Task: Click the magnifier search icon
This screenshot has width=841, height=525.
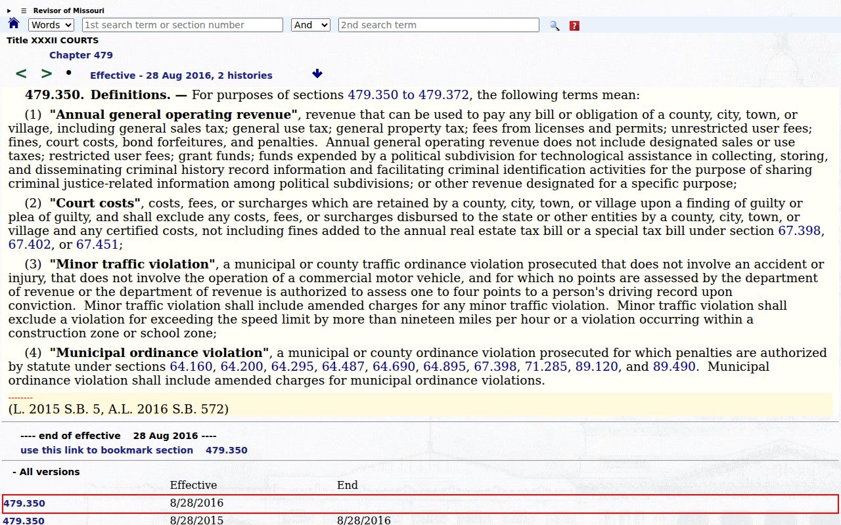Action: point(555,26)
